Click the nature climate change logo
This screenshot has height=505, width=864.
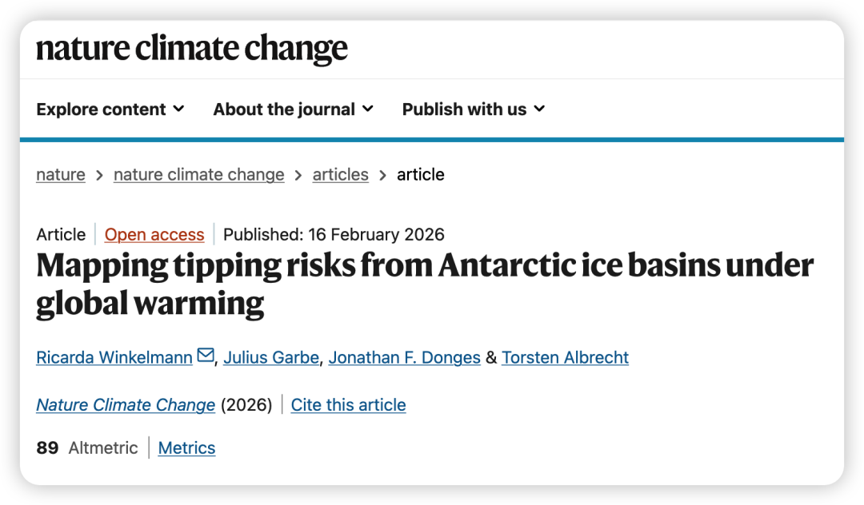pyautogui.click(x=192, y=49)
